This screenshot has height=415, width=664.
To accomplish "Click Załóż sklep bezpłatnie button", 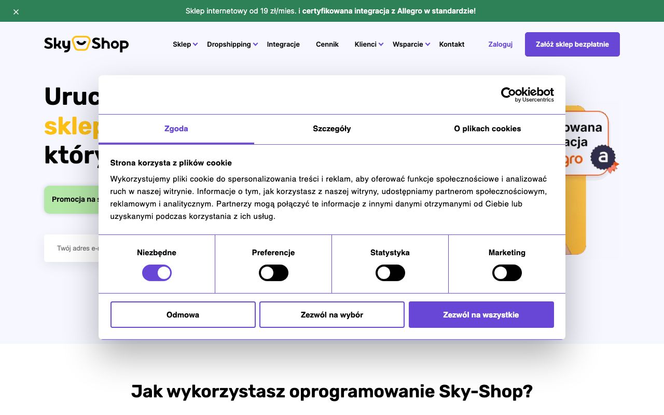I will coord(572,44).
